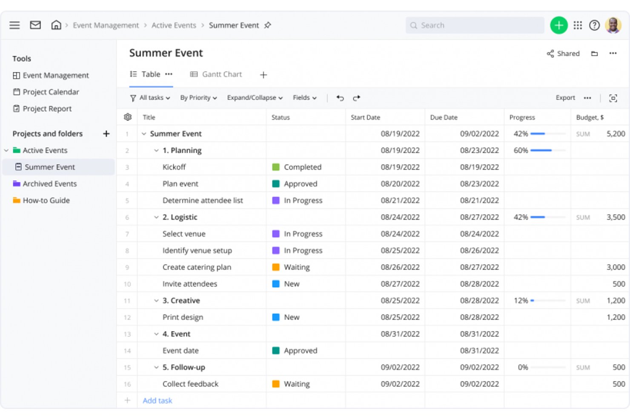
Task: Open the Archived Events folder
Action: click(x=45, y=184)
